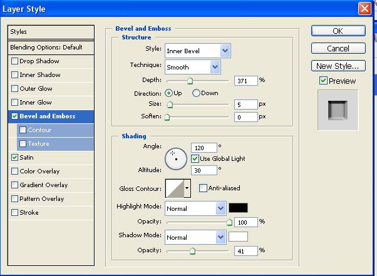Image resolution: width=377 pixels, height=276 pixels.
Task: Check the Gradient Overlay checkbox
Action: [14, 185]
